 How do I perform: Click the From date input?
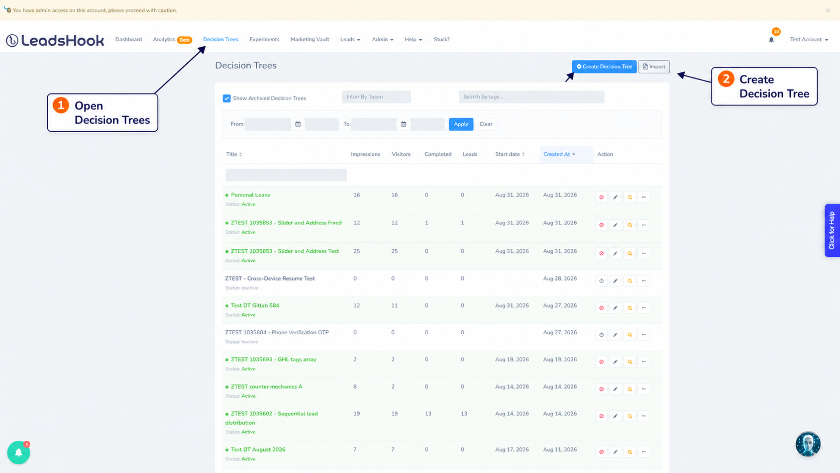pos(268,124)
